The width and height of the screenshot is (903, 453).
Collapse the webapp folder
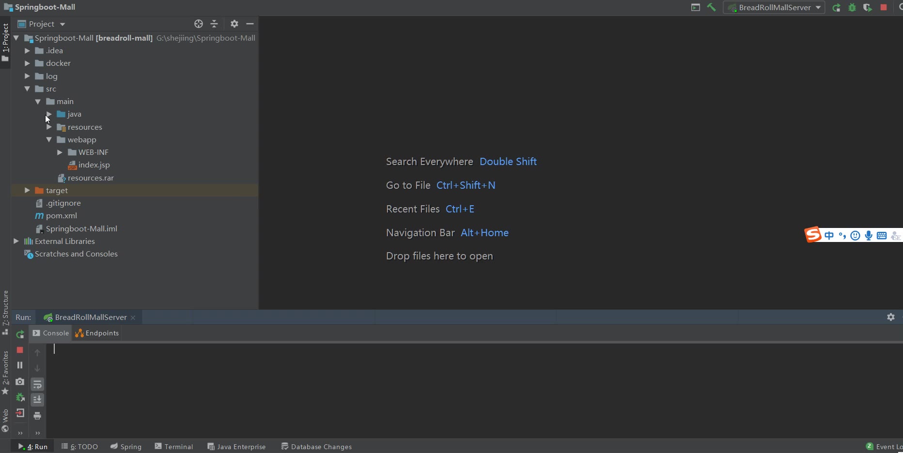tap(49, 140)
